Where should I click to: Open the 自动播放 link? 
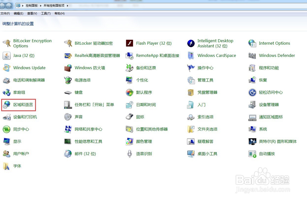[267, 154]
